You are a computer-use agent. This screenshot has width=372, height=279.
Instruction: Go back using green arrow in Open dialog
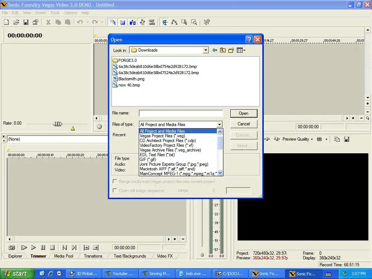point(214,50)
